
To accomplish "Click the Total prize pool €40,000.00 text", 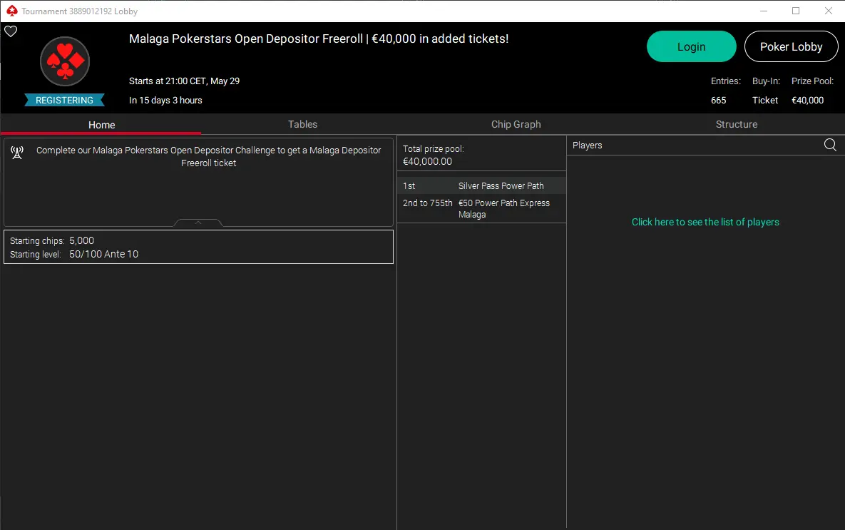I will coord(434,155).
